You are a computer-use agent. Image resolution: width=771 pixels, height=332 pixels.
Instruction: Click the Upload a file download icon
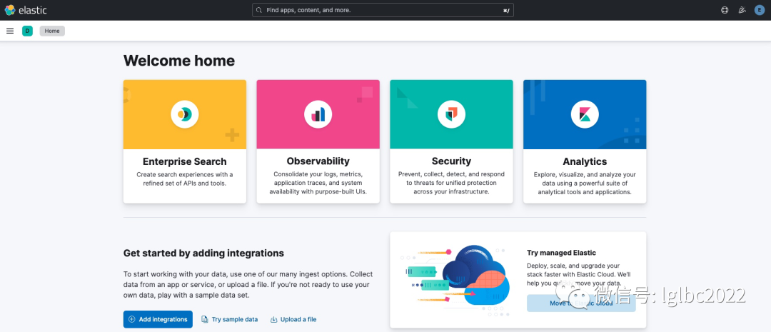(x=274, y=319)
